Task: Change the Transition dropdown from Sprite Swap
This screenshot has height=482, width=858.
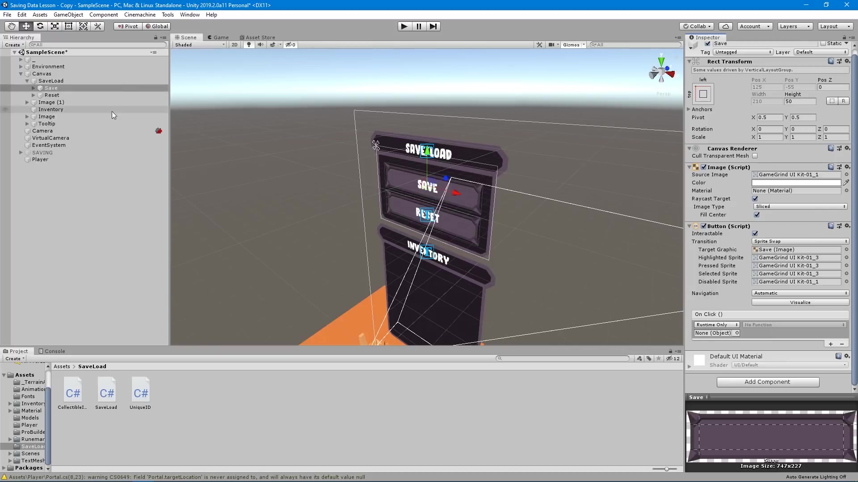Action: click(800, 241)
